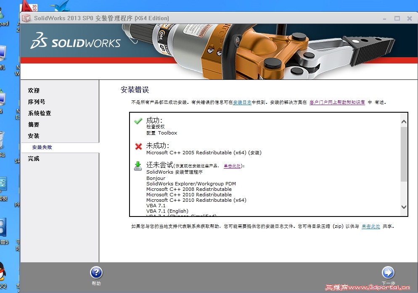Click the Next step arrow icon
This screenshot has height=293, width=418.
click(x=388, y=272)
